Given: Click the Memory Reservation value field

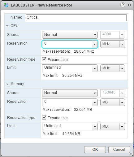Looking at the screenshot, I should coord(67,102).
